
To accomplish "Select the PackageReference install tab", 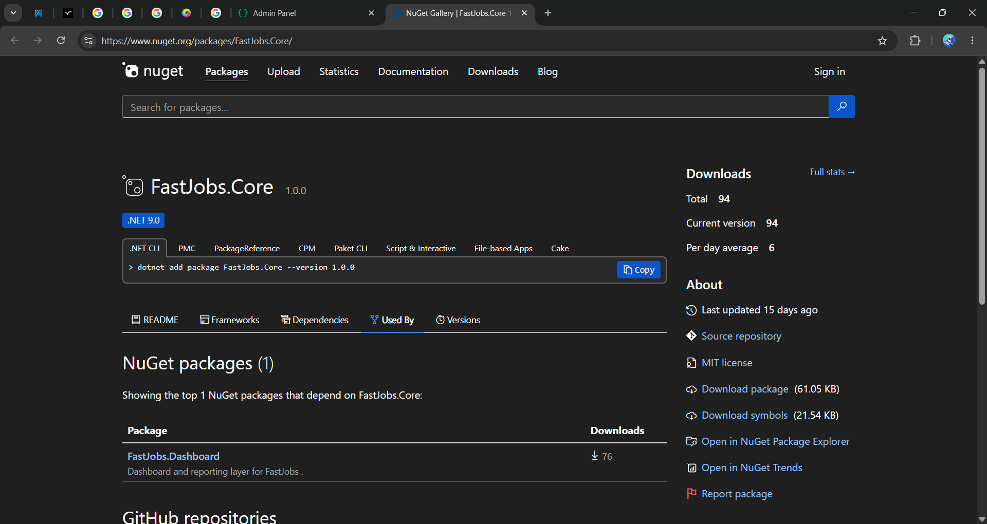I will (x=247, y=248).
